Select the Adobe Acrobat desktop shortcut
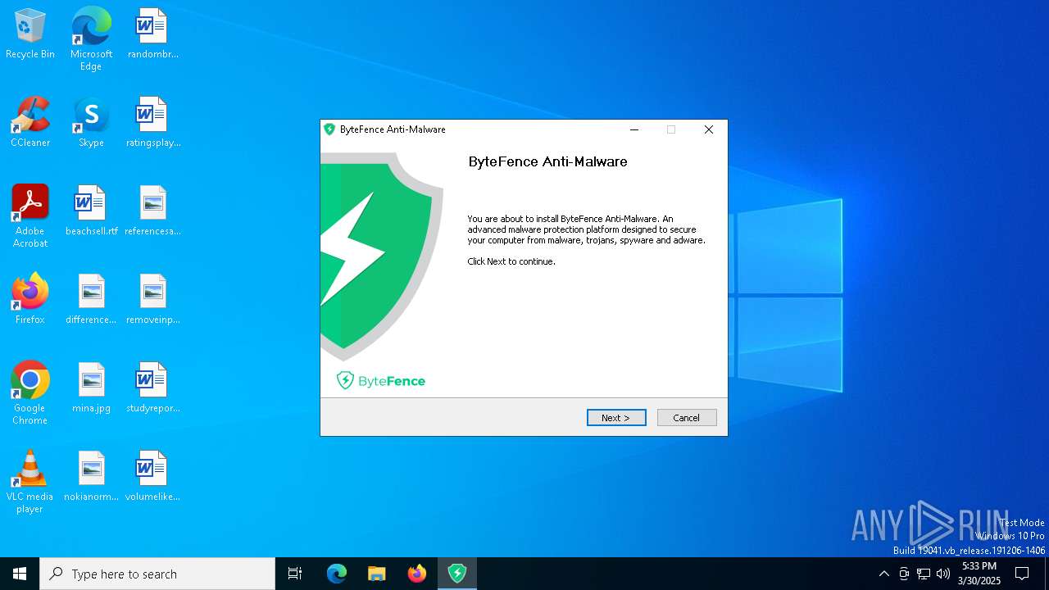Viewport: 1049px width, 590px height. tap(30, 216)
